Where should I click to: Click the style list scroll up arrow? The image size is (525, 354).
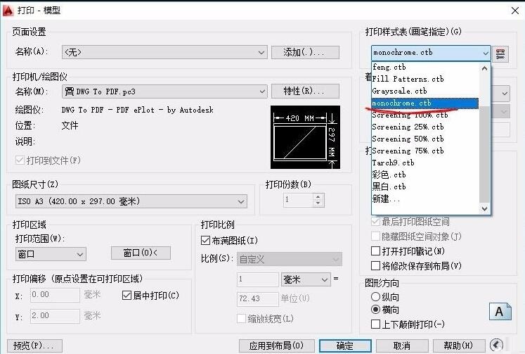click(x=484, y=68)
